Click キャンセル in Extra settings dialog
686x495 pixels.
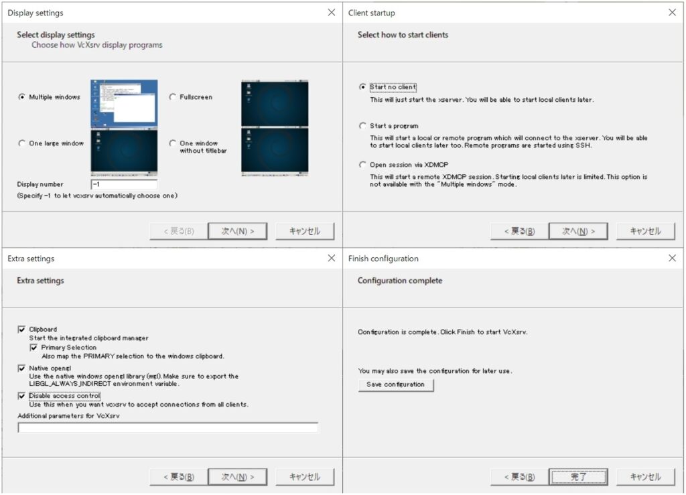tap(305, 477)
